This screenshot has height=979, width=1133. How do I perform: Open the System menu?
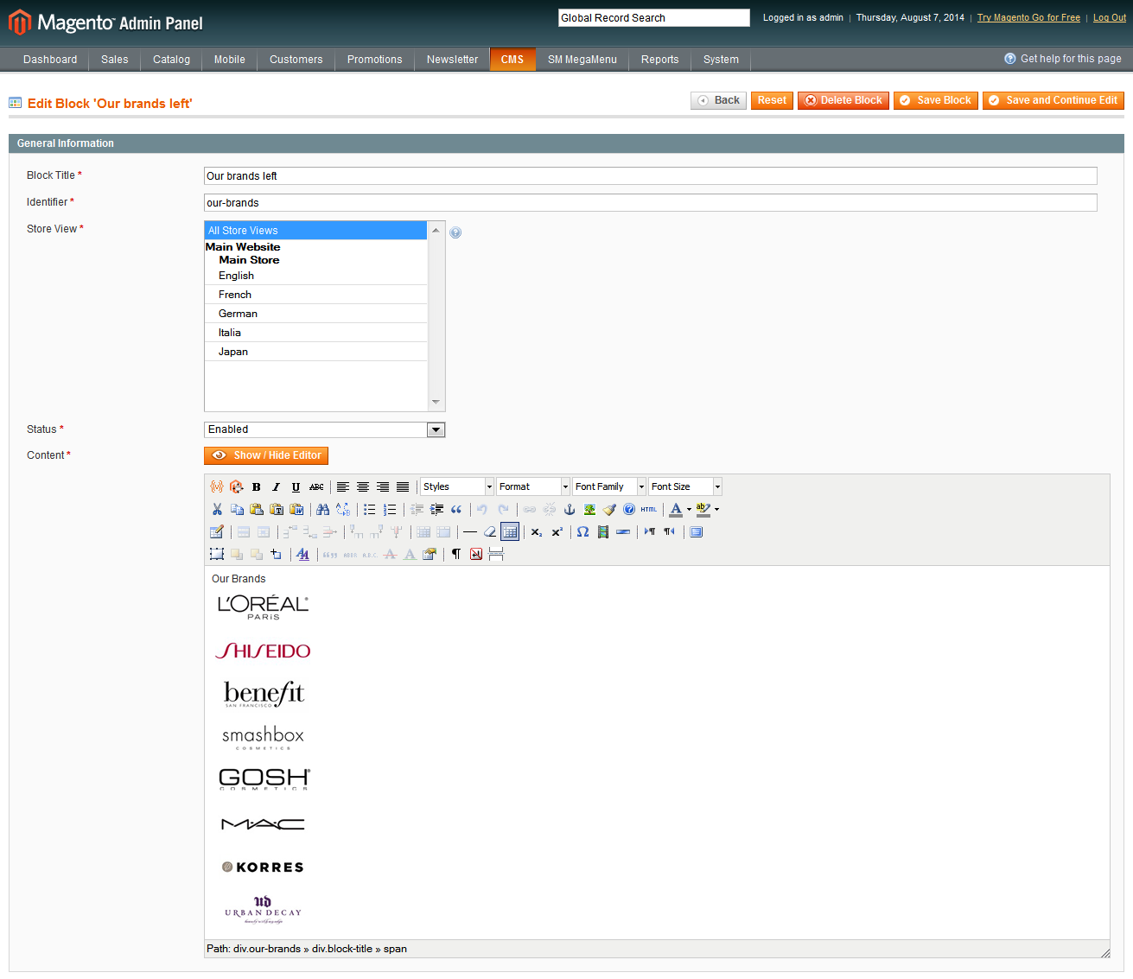(721, 60)
